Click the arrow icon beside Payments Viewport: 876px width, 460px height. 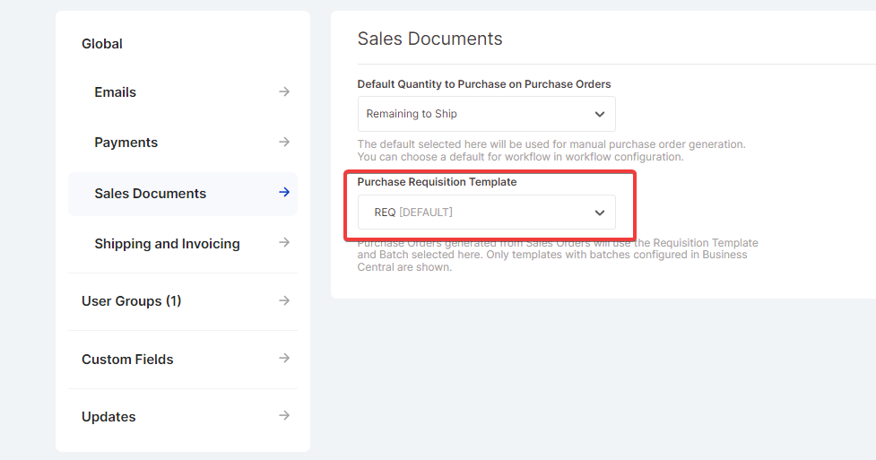283,142
